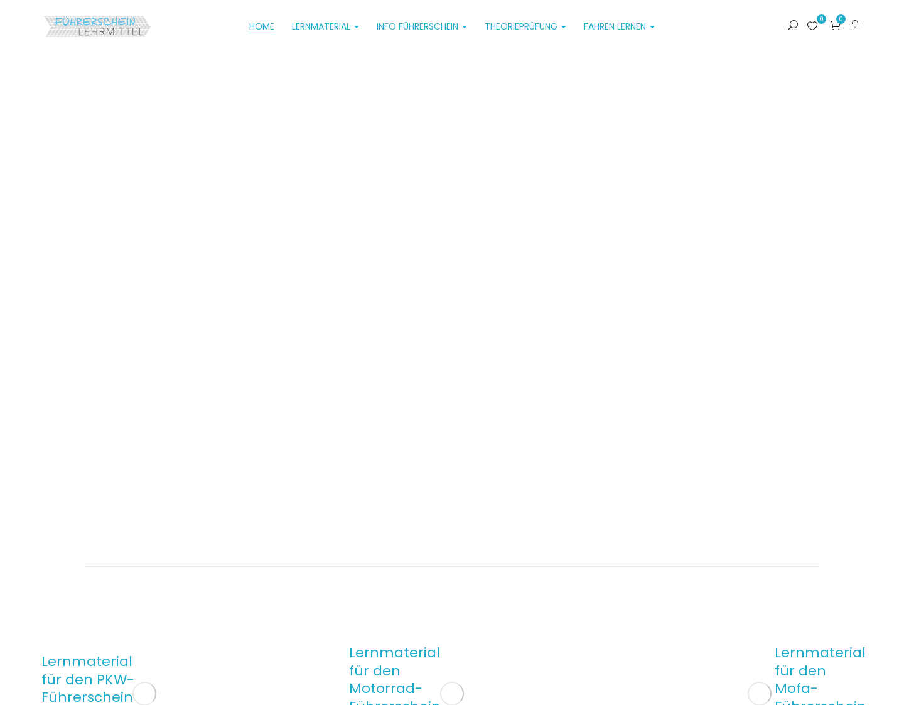Open the search magnifier icon

(793, 26)
